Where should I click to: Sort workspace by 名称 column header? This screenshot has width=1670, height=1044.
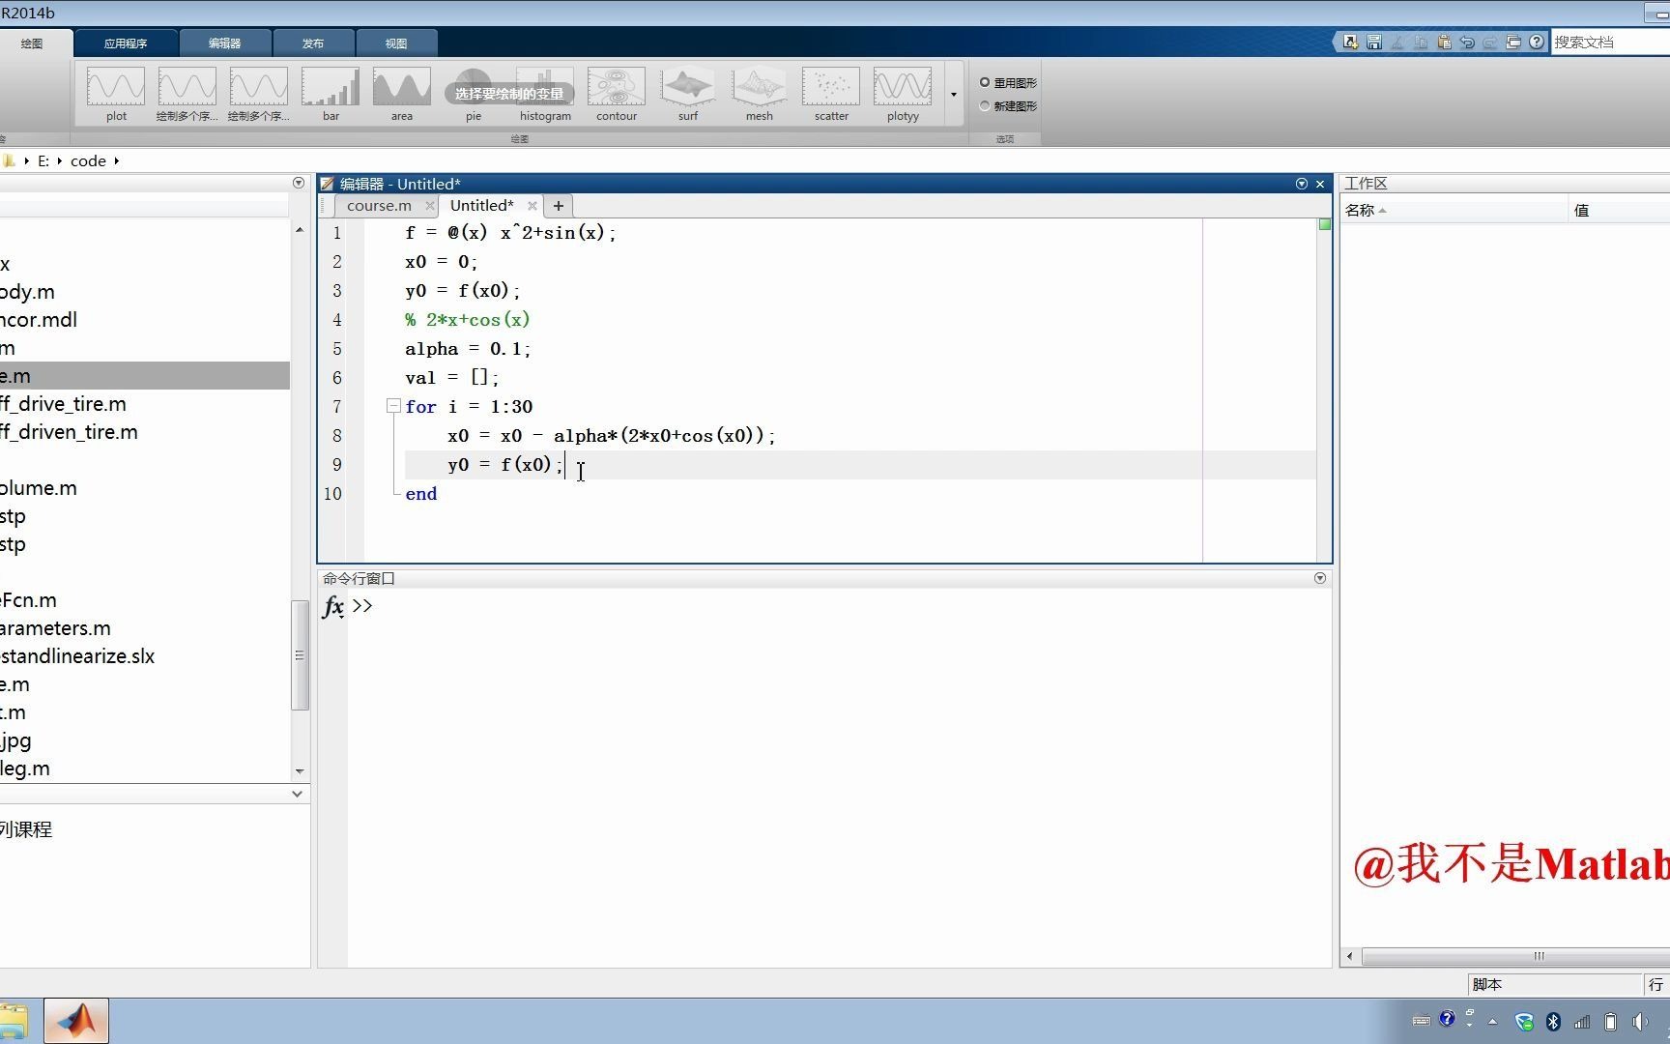coord(1454,210)
